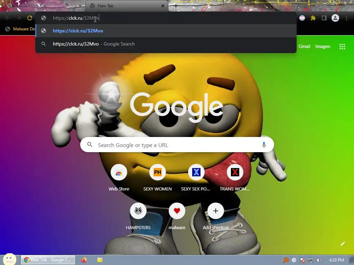Open Action Center flag tray icon
Viewport: 354px width, 265px height.
click(302, 260)
